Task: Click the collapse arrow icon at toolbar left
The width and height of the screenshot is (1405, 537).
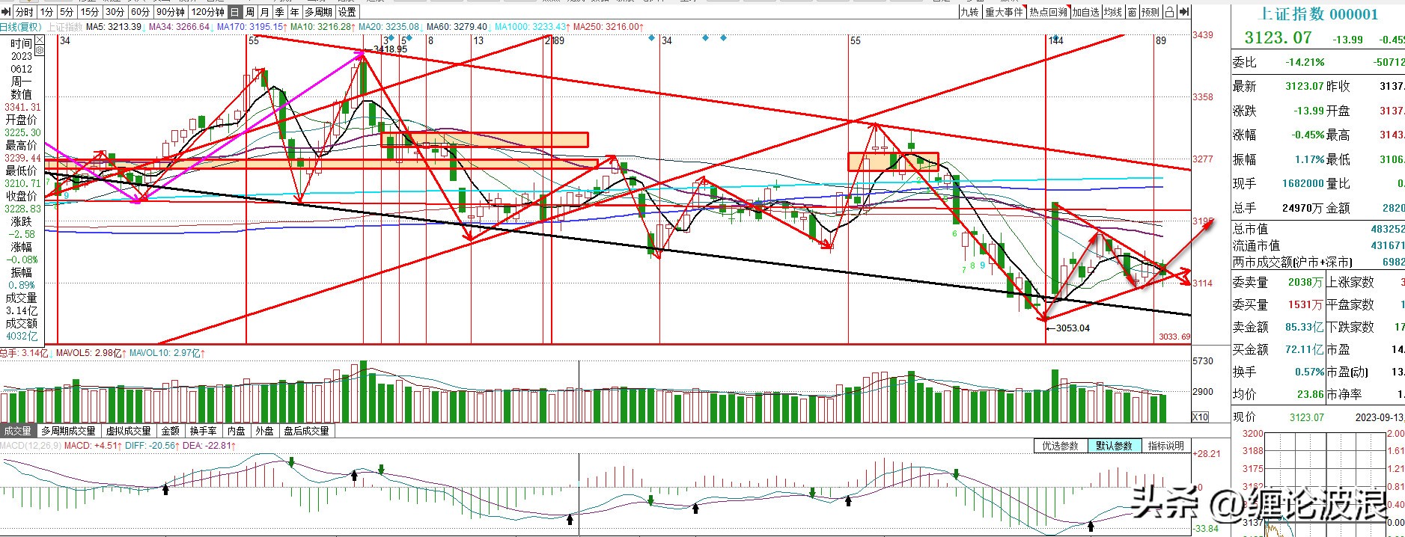Action: (x=6, y=12)
